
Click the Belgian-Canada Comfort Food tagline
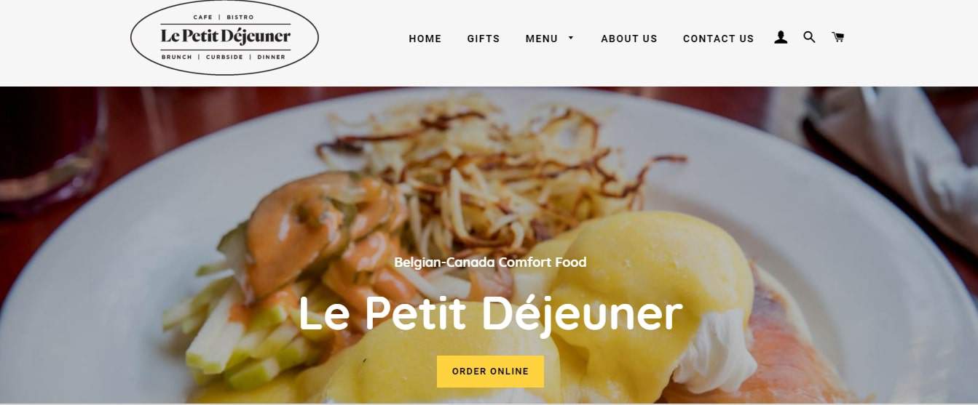[x=490, y=262]
